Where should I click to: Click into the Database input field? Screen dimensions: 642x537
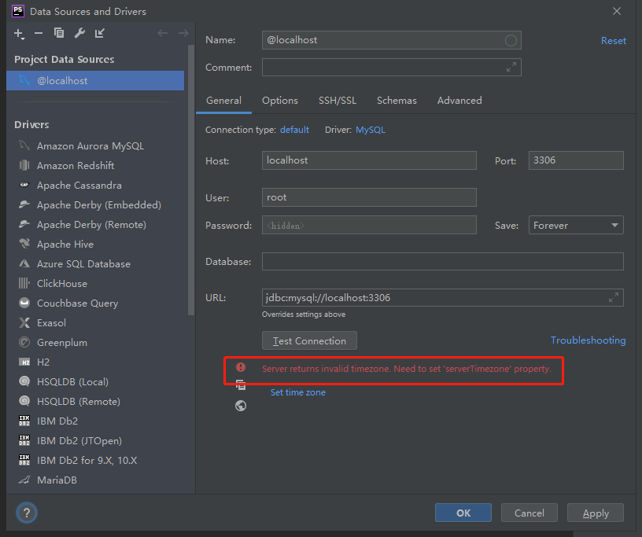click(442, 261)
